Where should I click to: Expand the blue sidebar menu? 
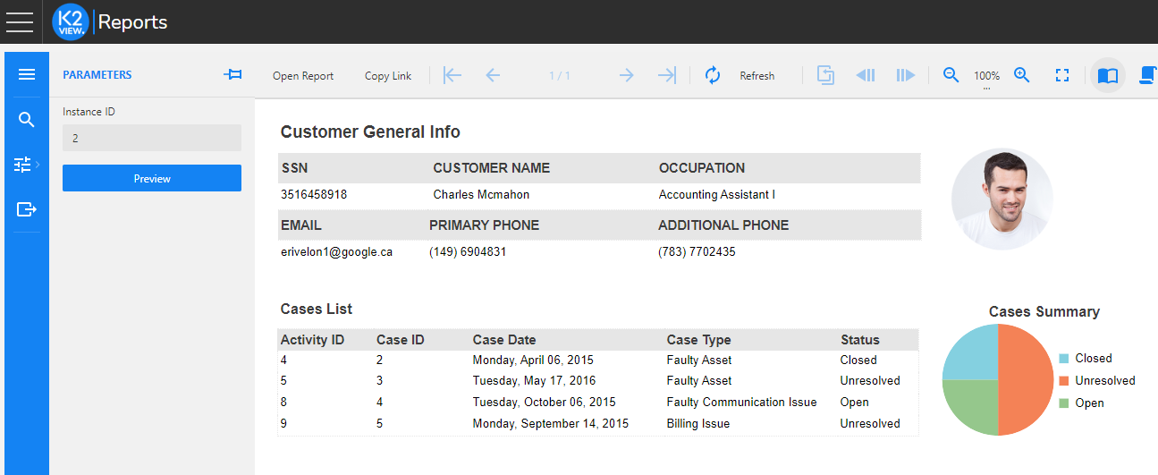click(27, 74)
